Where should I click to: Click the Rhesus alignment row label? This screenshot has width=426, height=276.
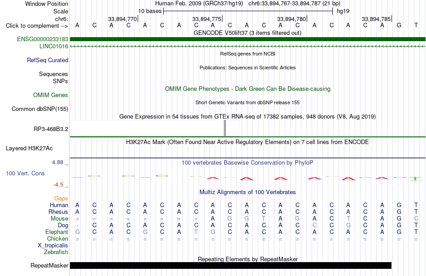[58, 212]
